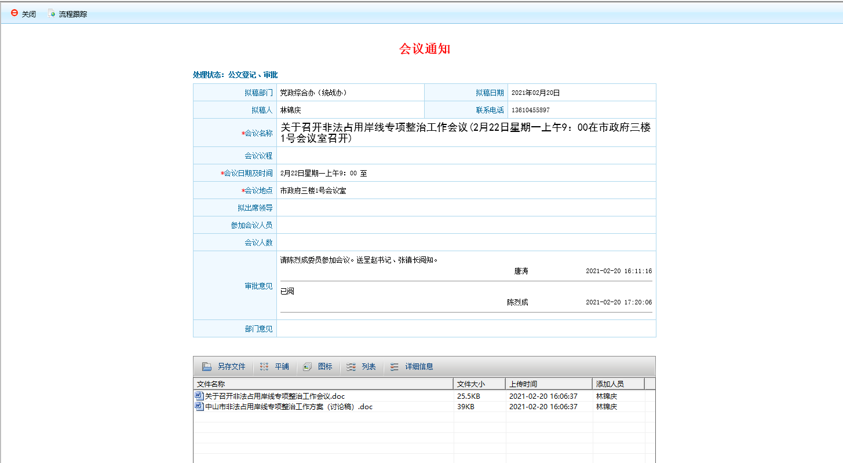The image size is (843, 463).
Task: Click file size 39KB
Action: pos(465,407)
